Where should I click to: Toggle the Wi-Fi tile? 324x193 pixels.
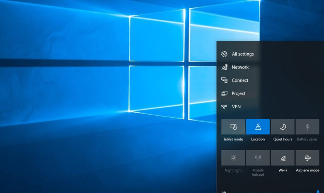282,158
